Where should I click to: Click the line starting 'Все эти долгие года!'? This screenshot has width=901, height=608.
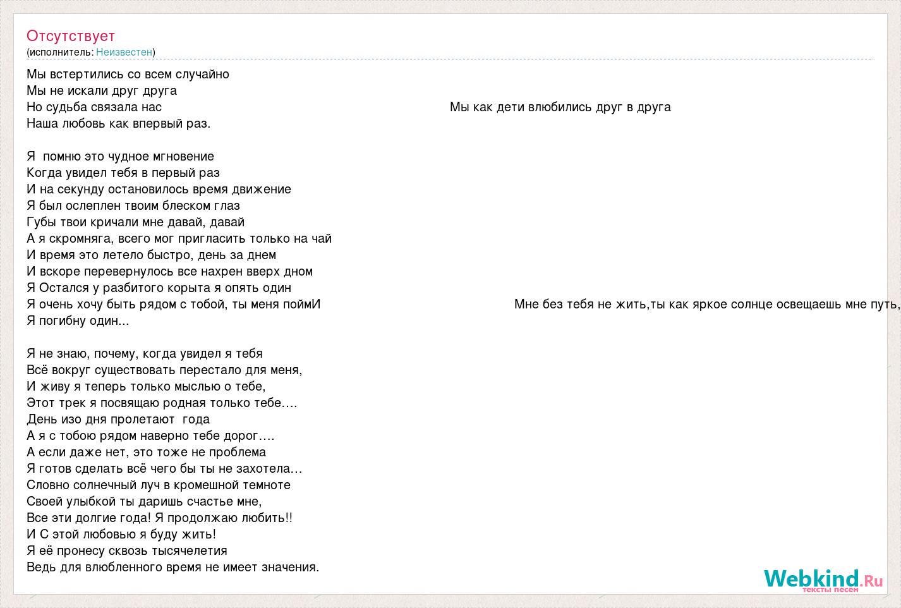pos(160,518)
